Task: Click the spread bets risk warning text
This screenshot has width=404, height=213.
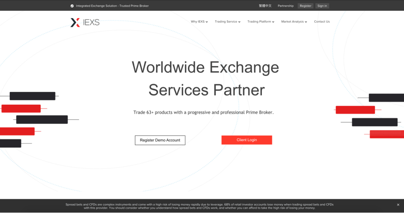Action: [200, 206]
